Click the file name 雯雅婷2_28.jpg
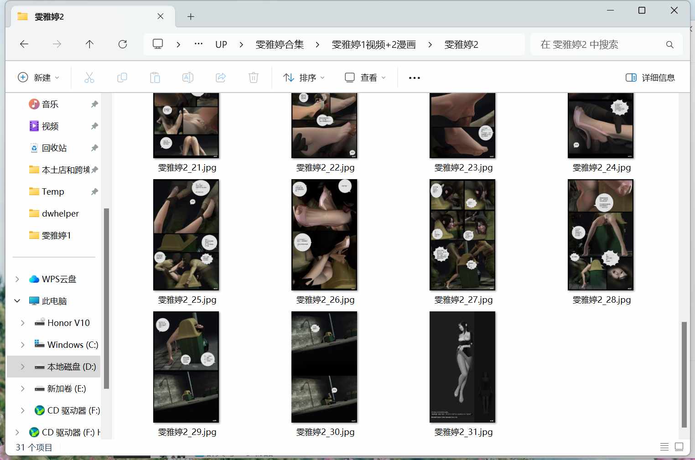Image resolution: width=695 pixels, height=460 pixels. (x=602, y=300)
